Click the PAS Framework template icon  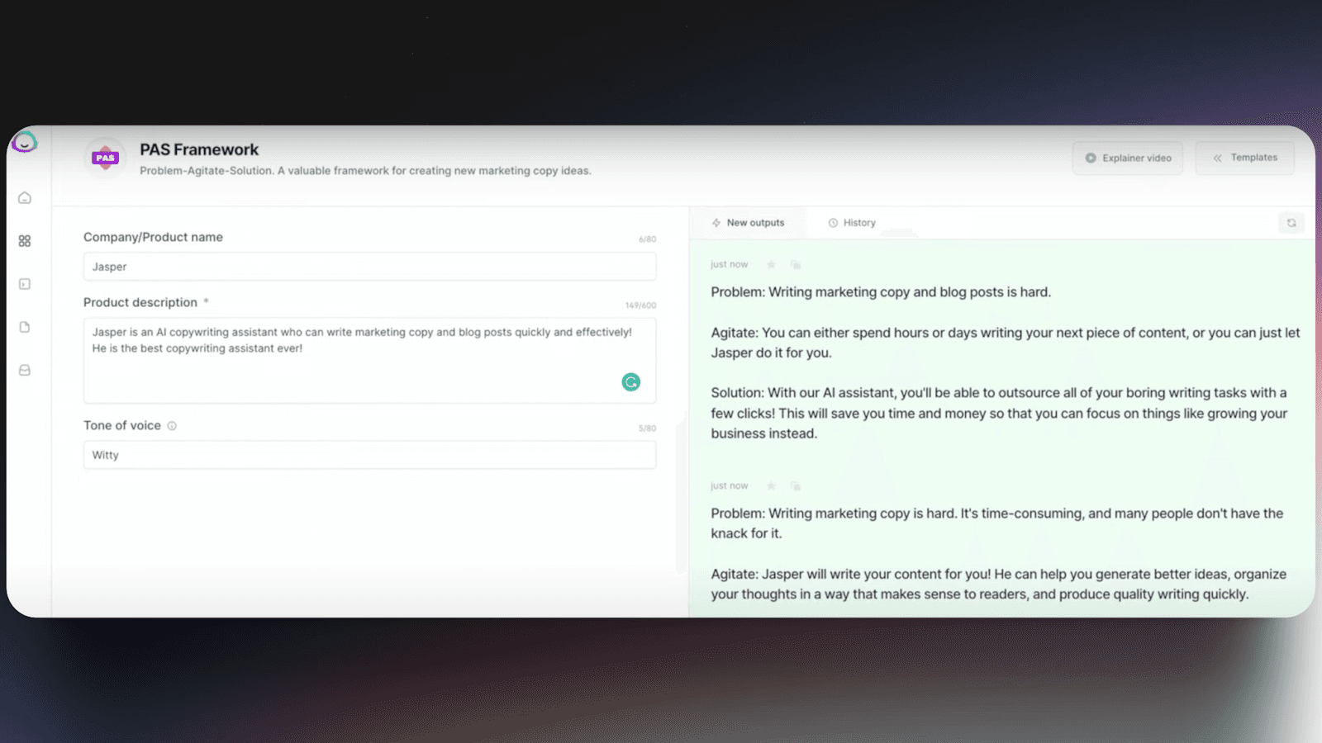pyautogui.click(x=105, y=157)
